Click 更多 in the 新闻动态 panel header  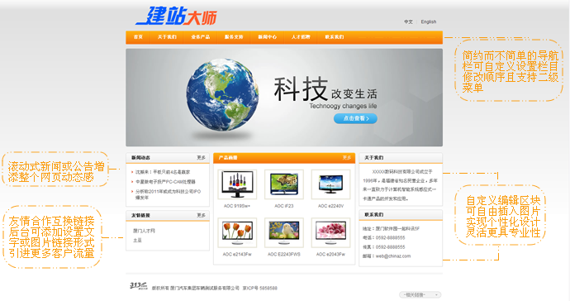201,158
